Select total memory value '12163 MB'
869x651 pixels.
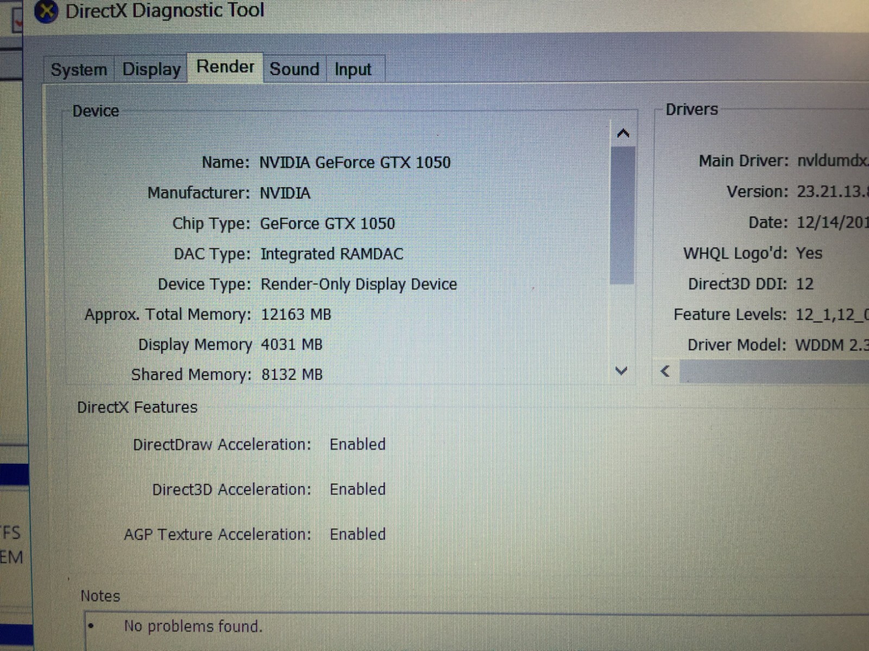pyautogui.click(x=296, y=314)
